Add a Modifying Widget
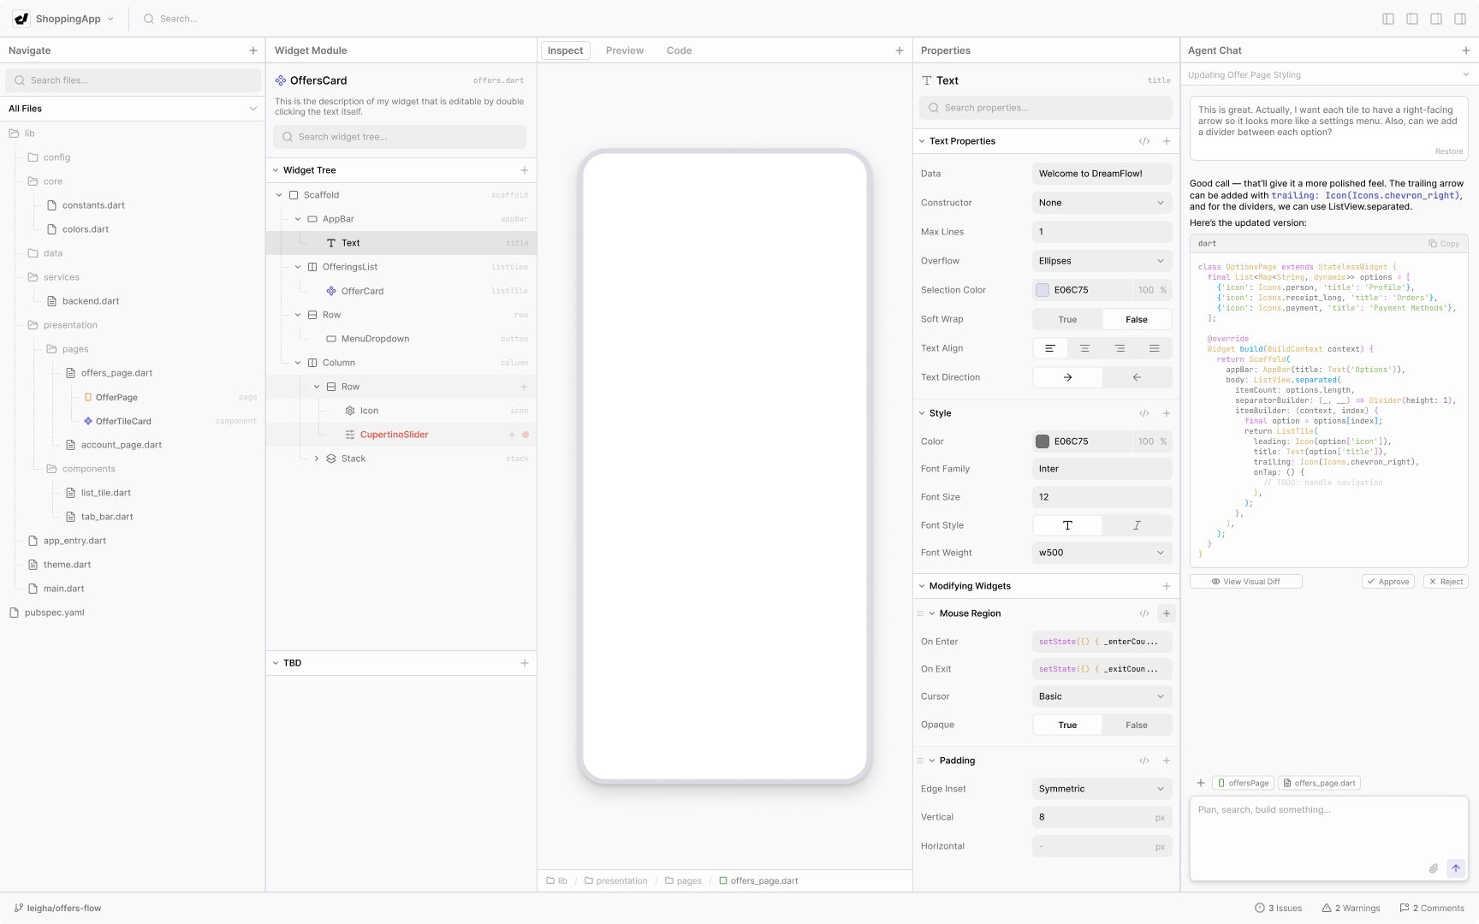The image size is (1479, 924). click(x=1167, y=586)
